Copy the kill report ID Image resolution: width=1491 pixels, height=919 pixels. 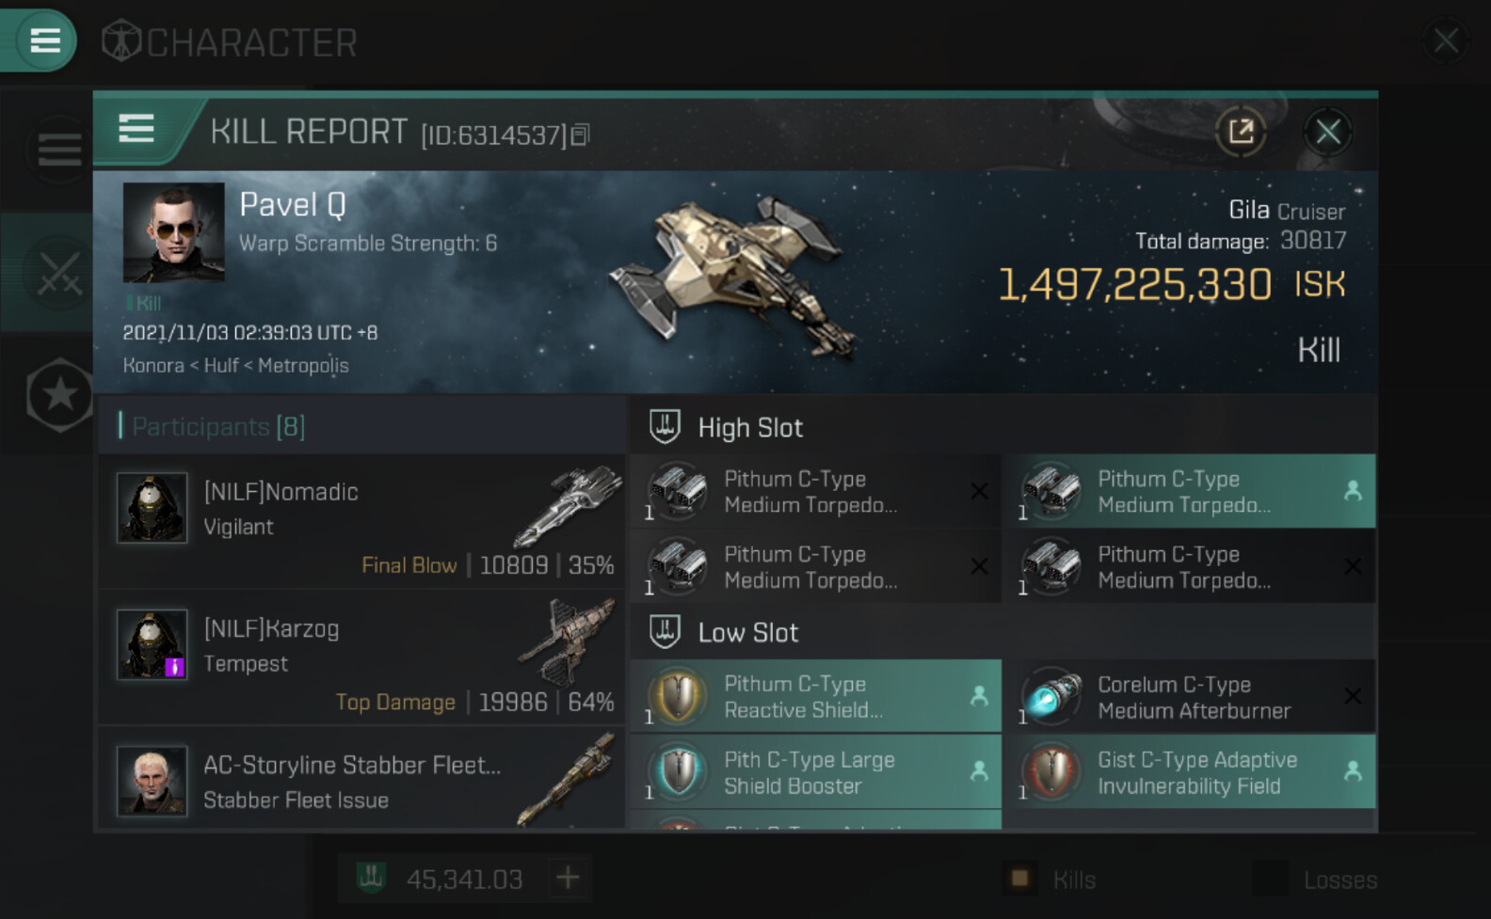(x=581, y=135)
